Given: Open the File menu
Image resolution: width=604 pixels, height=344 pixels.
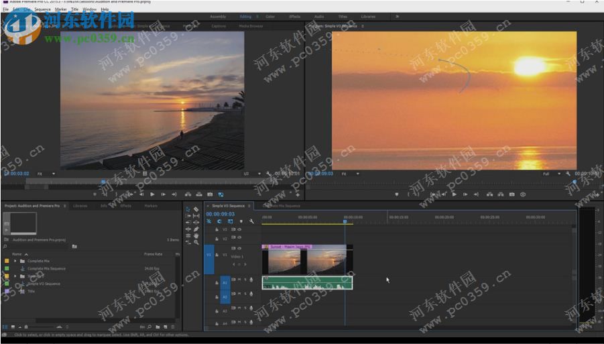Looking at the screenshot, I should 5,9.
